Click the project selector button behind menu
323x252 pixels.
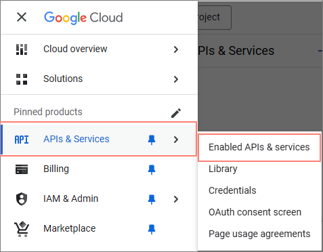(215, 18)
